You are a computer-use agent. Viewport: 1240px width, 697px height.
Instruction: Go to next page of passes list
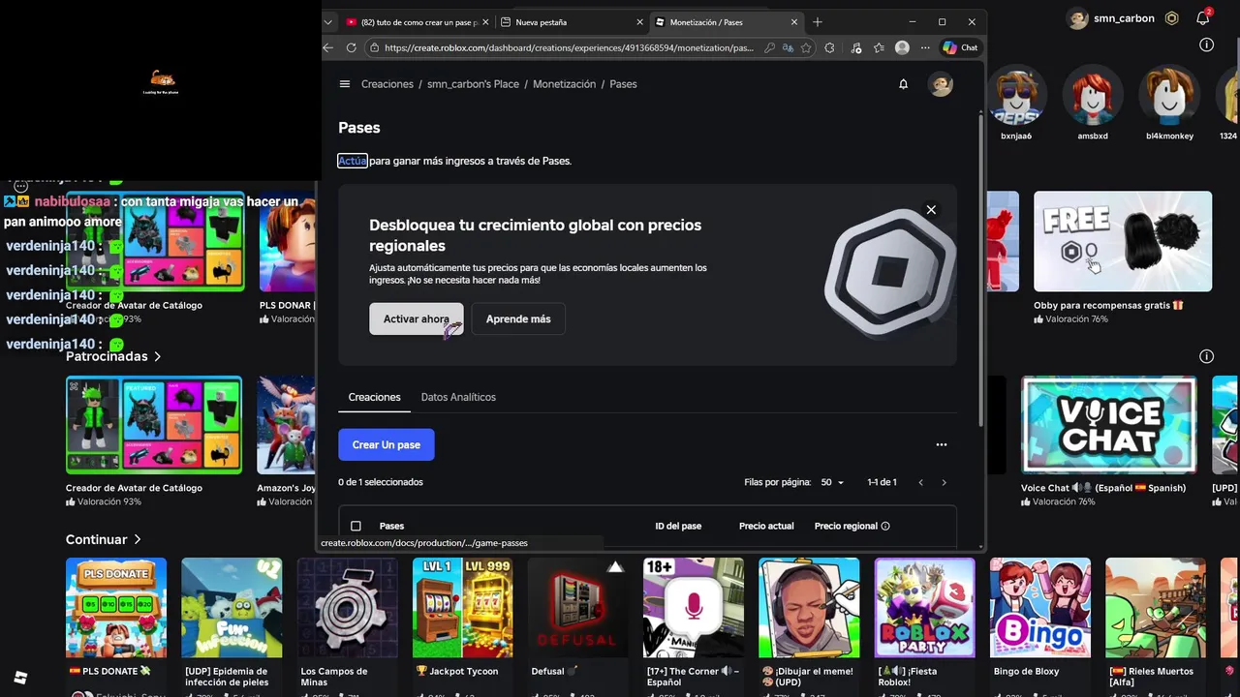pos(944,482)
